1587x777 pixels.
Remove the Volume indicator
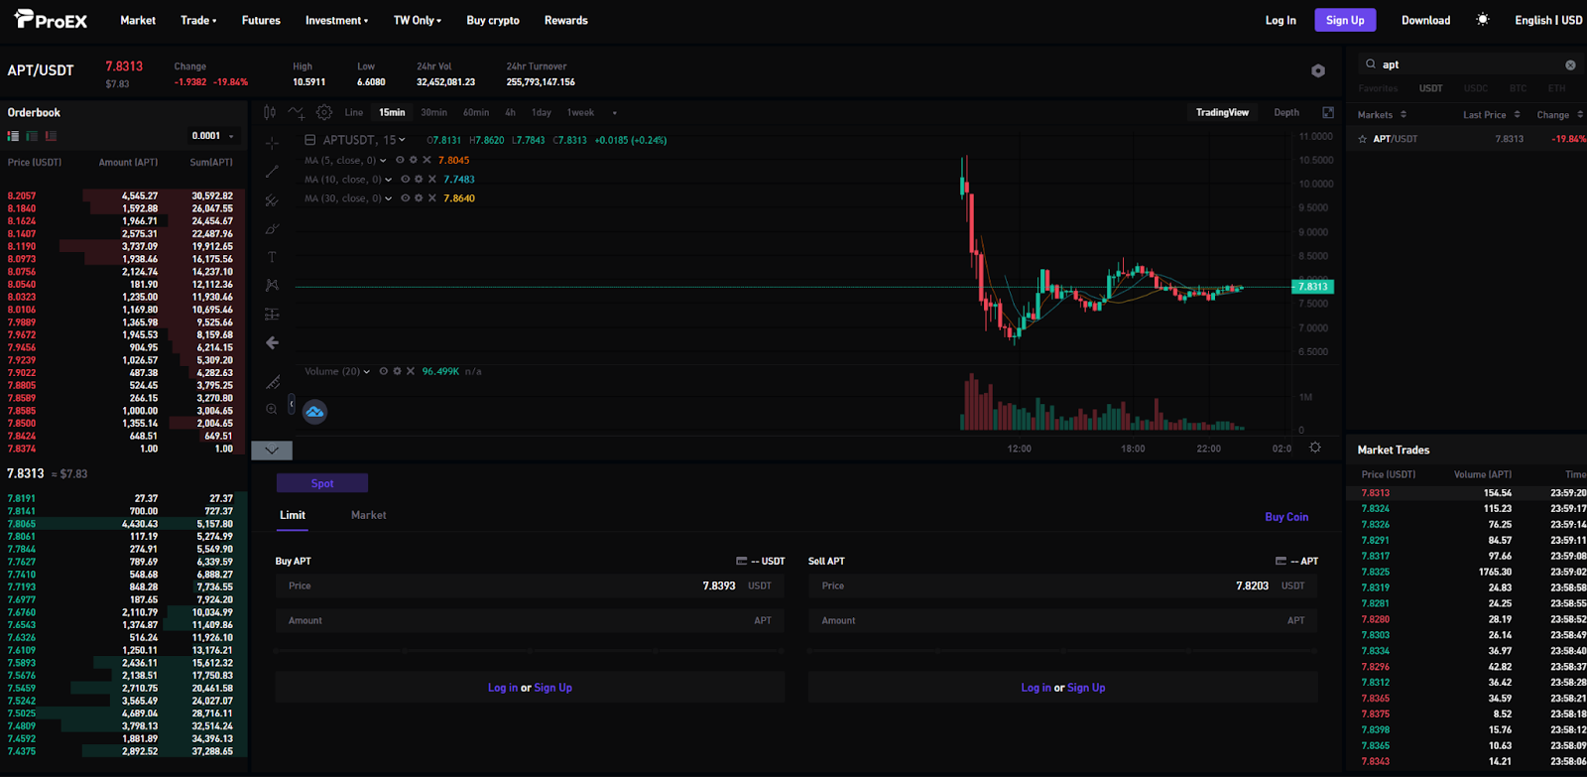[411, 371]
